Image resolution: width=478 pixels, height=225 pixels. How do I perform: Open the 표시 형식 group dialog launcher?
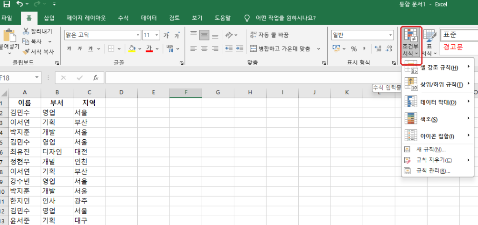pos(394,63)
